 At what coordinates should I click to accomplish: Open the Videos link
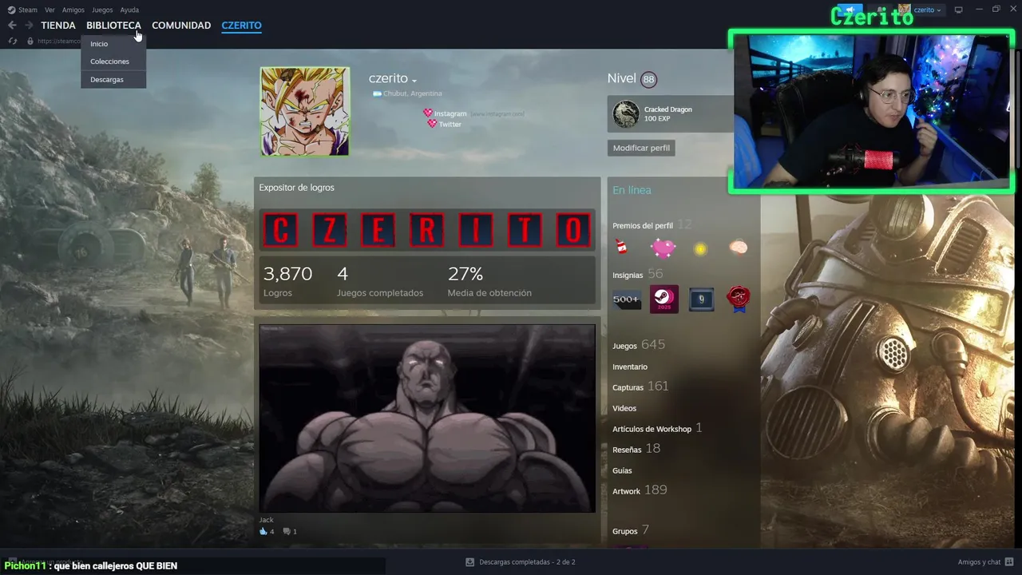click(x=624, y=408)
